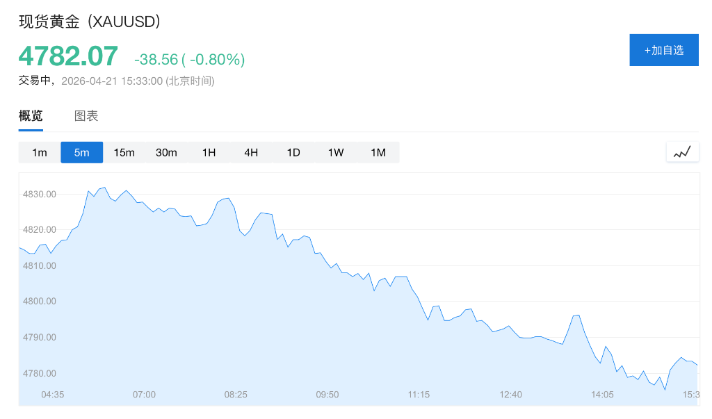Click the 现货黄金 (XAUUSD) title
Viewport: 712px width, 419px height.
point(90,22)
